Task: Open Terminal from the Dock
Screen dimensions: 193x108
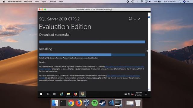Action: pos(63,103)
